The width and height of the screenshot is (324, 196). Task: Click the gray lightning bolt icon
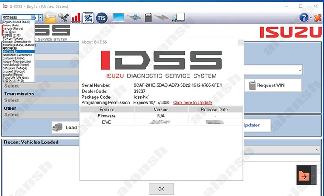pos(162,18)
